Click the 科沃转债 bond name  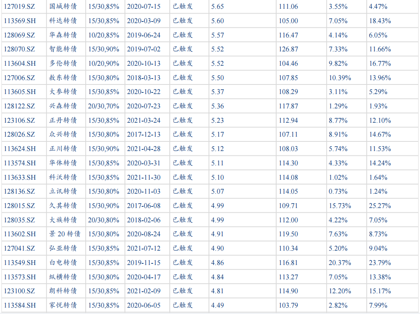tap(63, 177)
